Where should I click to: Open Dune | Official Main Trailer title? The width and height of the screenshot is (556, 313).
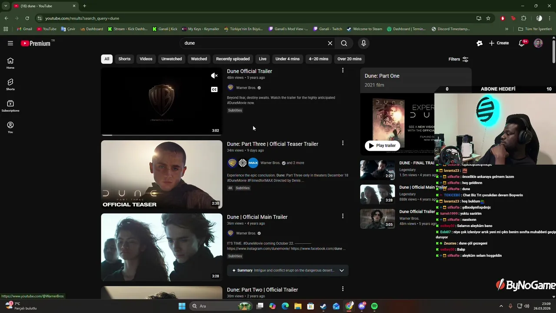(257, 217)
